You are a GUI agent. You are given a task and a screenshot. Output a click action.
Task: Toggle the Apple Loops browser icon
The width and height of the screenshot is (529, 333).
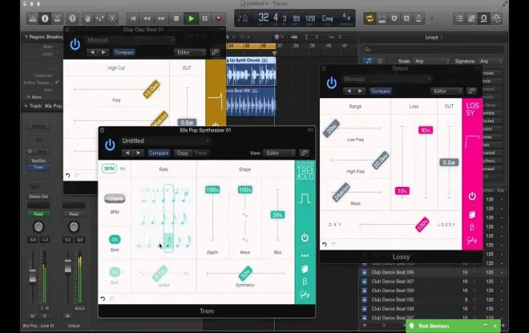[x=484, y=18]
